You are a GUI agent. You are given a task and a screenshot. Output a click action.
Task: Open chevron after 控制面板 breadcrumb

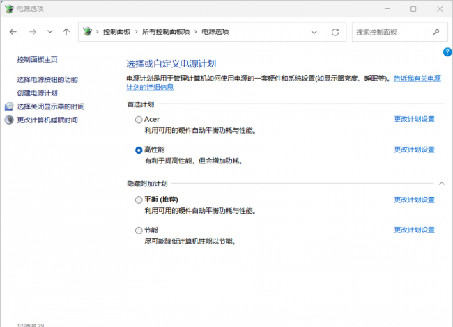click(137, 32)
